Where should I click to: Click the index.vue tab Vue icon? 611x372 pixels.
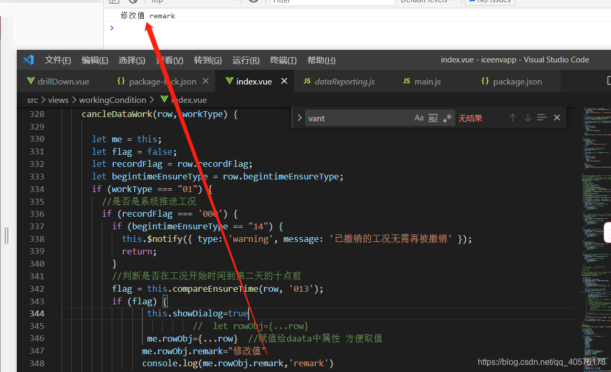pyautogui.click(x=230, y=81)
